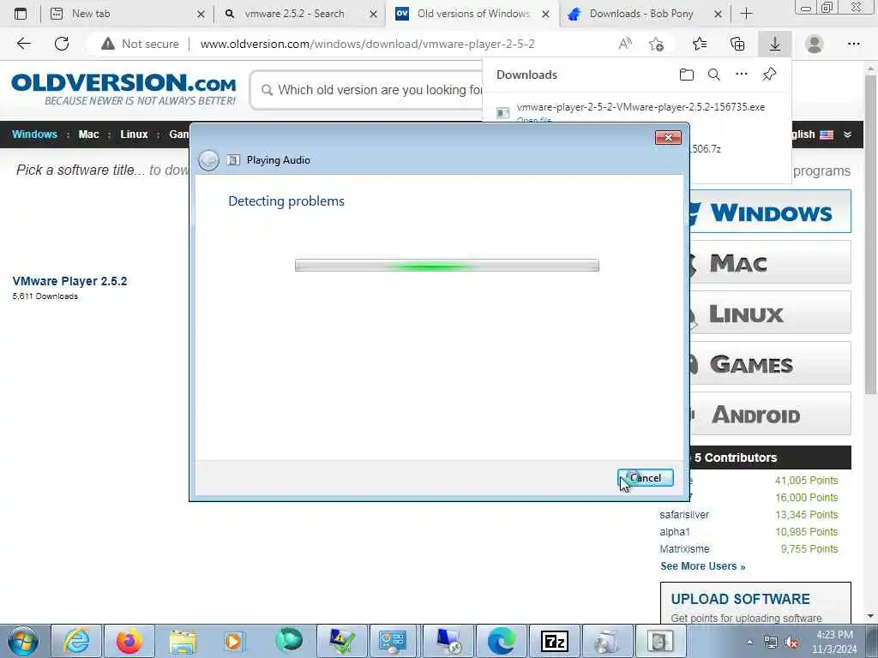This screenshot has width=878, height=658.
Task: Expand the language selector chevron
Action: [x=847, y=135]
